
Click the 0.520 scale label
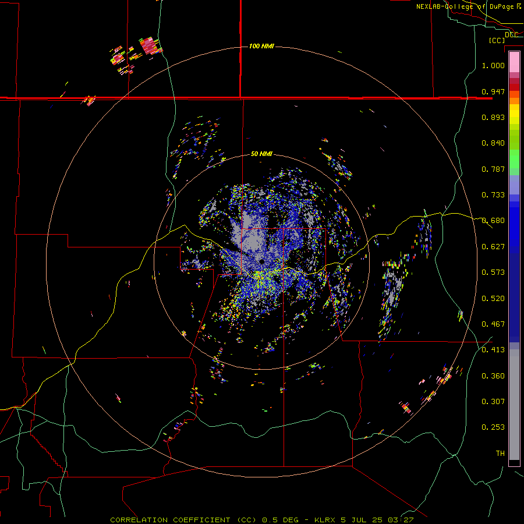(493, 299)
